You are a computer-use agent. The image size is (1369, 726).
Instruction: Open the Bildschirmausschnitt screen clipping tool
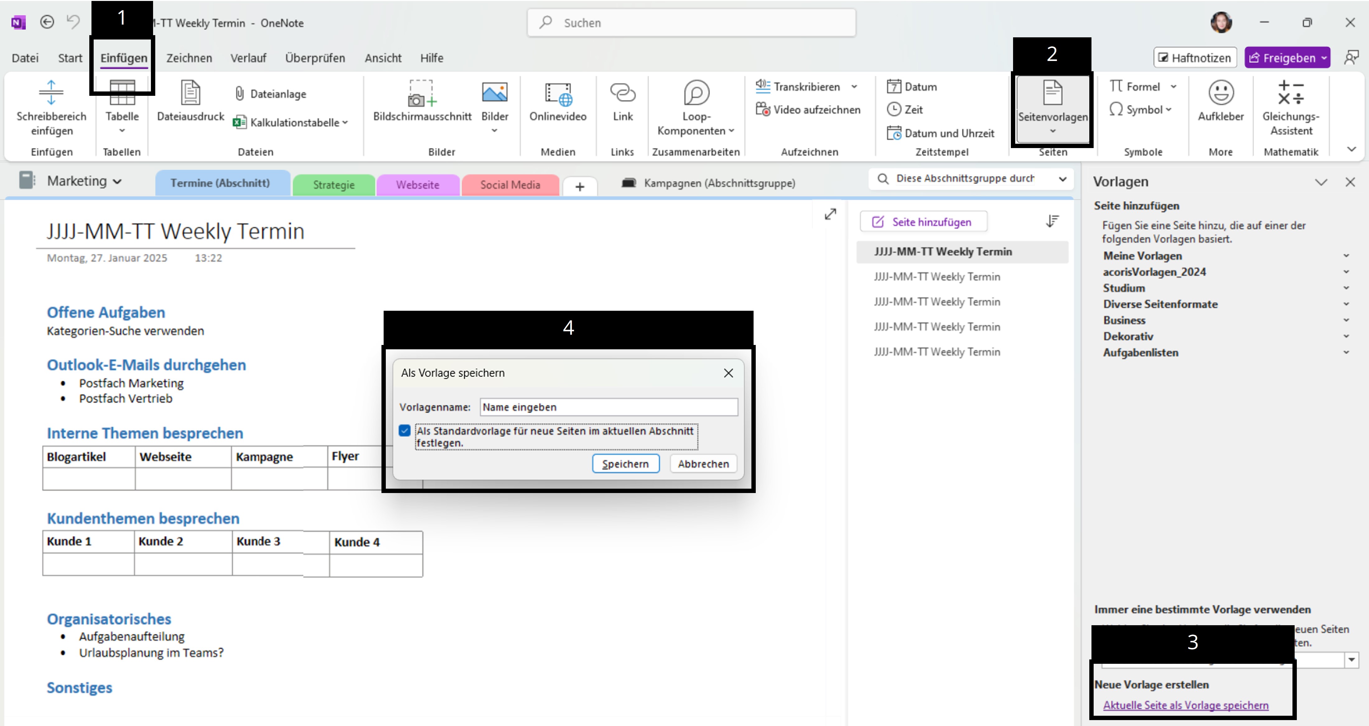pyautogui.click(x=422, y=101)
